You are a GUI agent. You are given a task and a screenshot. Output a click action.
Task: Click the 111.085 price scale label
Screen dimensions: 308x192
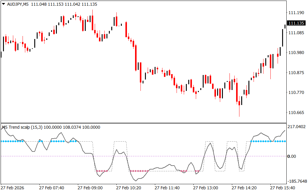click(x=296, y=33)
